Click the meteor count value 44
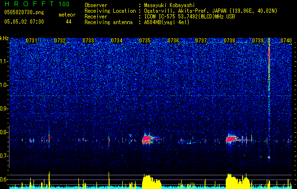Screen dimensions: 297x189 tap(68, 22)
